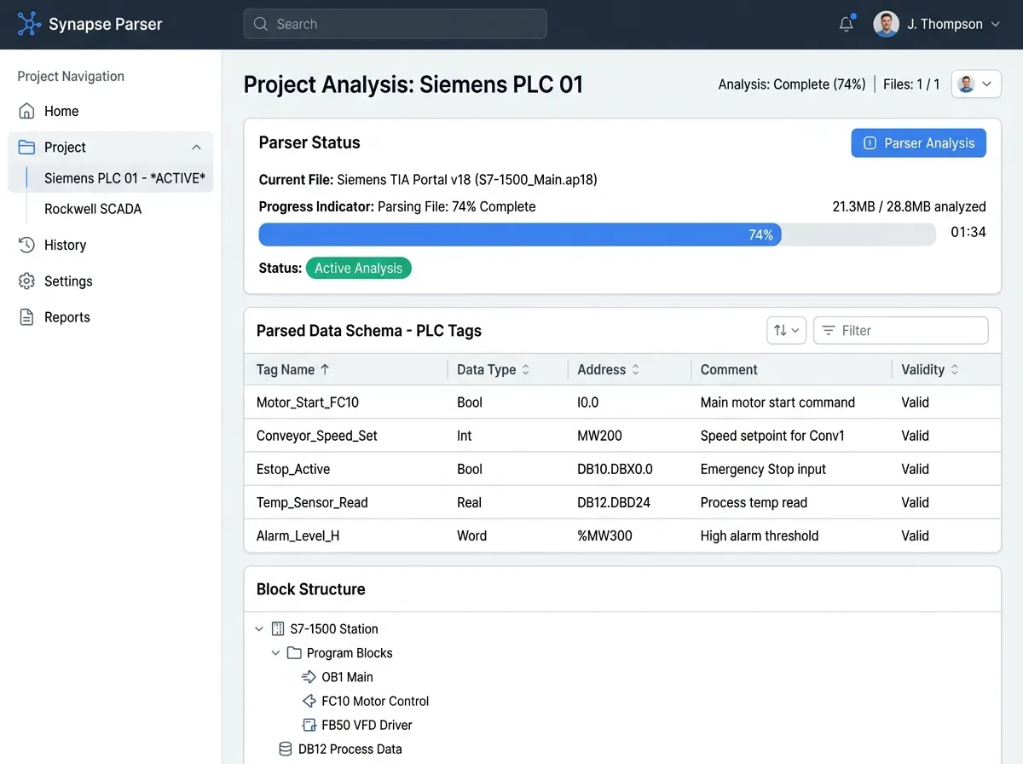Select Temp_Sensor_Read tag row
Screen dimensions: 1023x764
(x=622, y=502)
